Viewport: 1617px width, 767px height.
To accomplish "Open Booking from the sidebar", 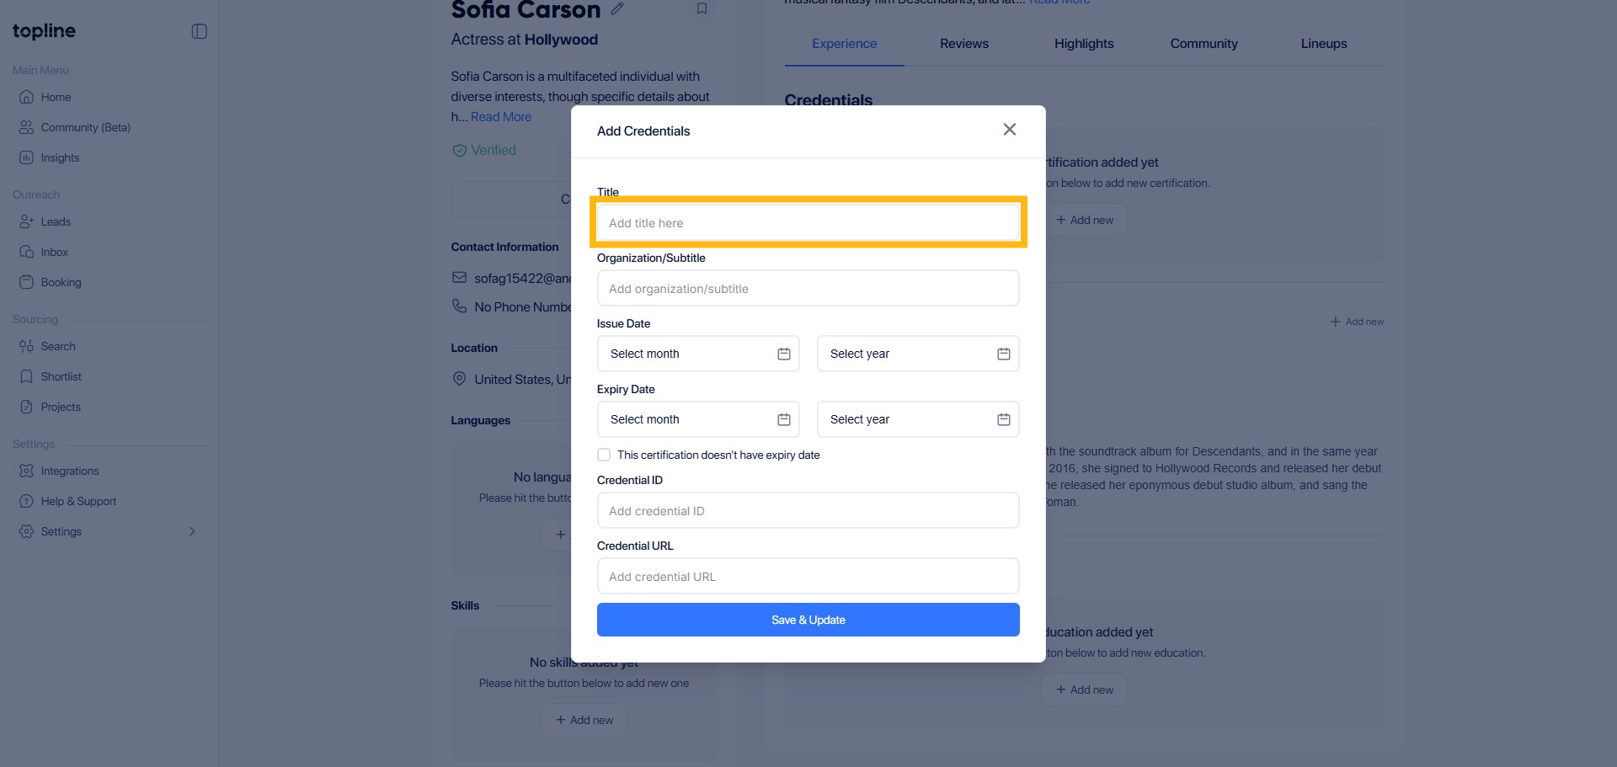I will coord(61,282).
